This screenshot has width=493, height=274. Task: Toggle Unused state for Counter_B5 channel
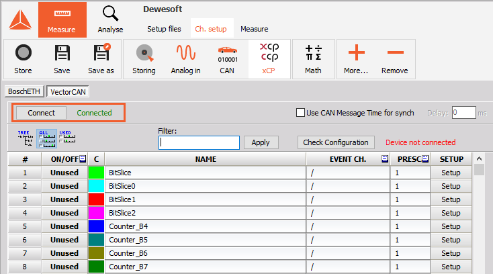coord(64,240)
